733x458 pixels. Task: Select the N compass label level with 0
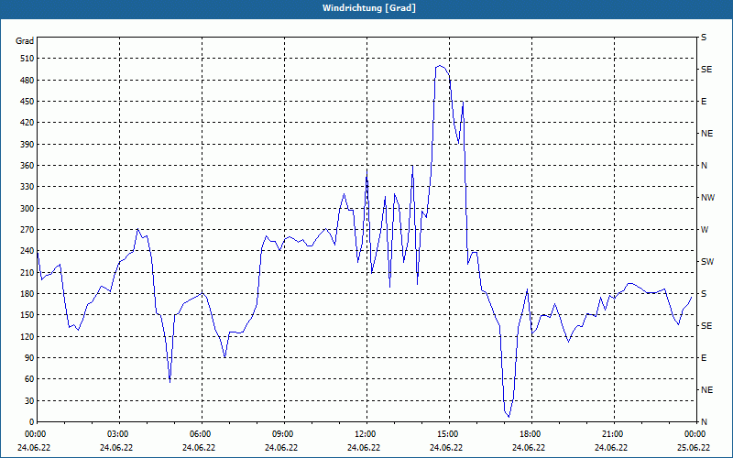coord(704,422)
